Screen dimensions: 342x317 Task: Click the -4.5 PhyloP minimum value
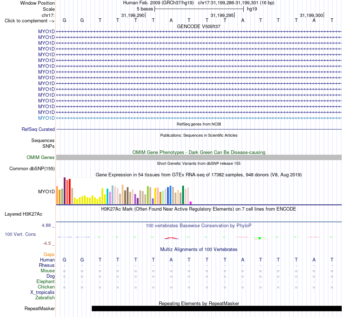point(47,243)
